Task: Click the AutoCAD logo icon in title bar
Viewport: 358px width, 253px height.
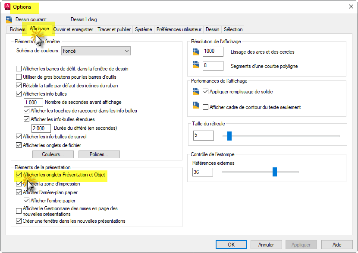Action: pos(7,7)
